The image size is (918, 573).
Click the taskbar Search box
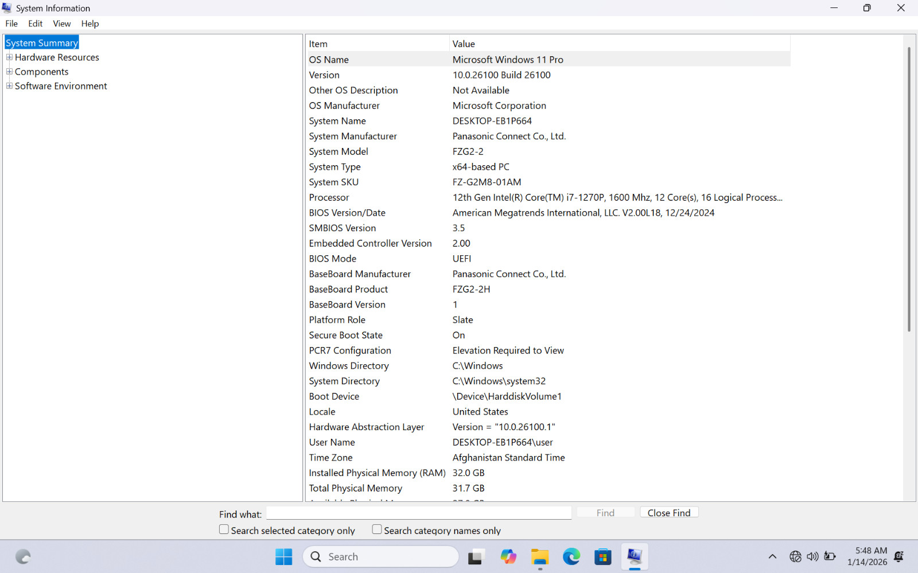[x=381, y=556]
